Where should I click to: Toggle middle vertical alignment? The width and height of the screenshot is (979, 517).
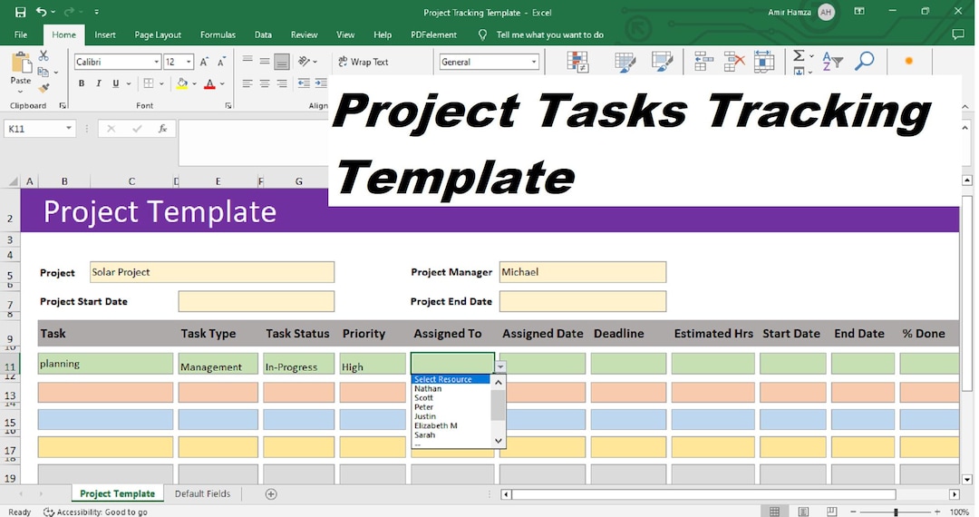click(x=265, y=61)
